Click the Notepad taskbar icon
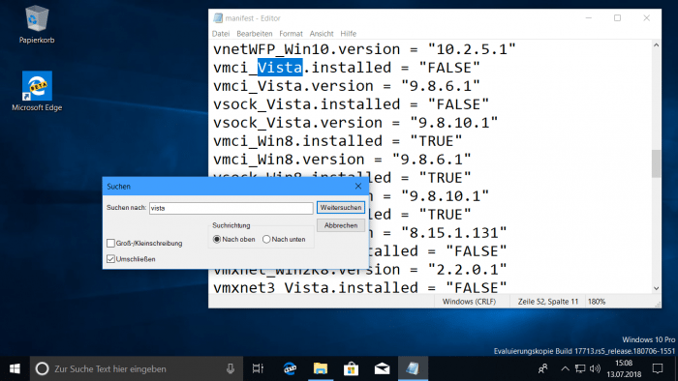The width and height of the screenshot is (678, 381). pos(413,369)
